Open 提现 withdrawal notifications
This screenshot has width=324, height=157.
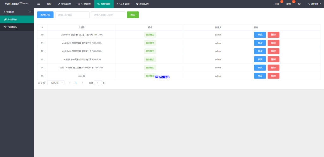pyautogui.click(x=289, y=4)
